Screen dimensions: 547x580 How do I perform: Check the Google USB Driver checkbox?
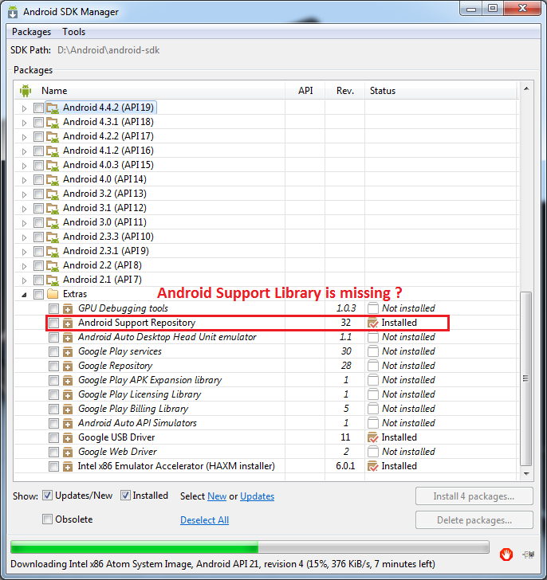coord(53,437)
